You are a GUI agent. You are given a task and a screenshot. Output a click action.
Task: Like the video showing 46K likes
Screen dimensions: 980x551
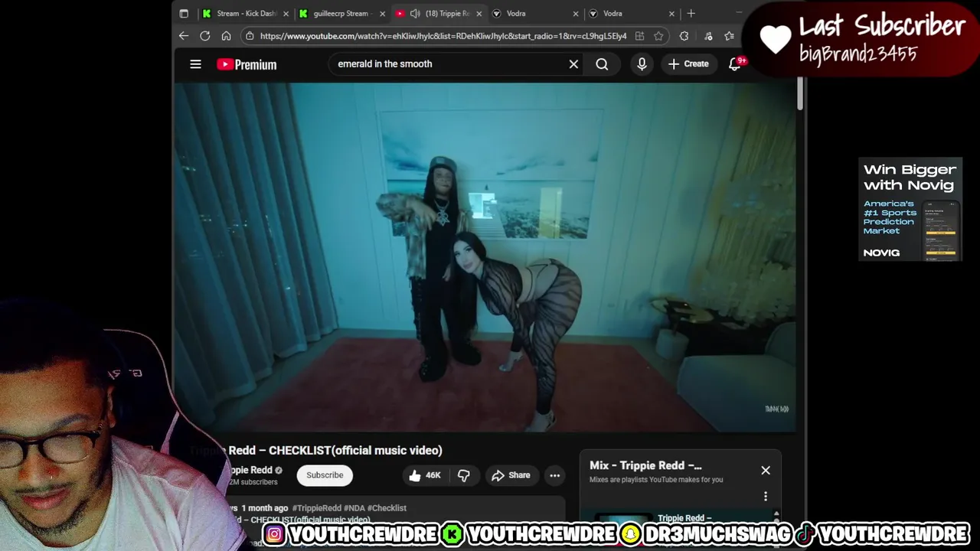pyautogui.click(x=425, y=475)
